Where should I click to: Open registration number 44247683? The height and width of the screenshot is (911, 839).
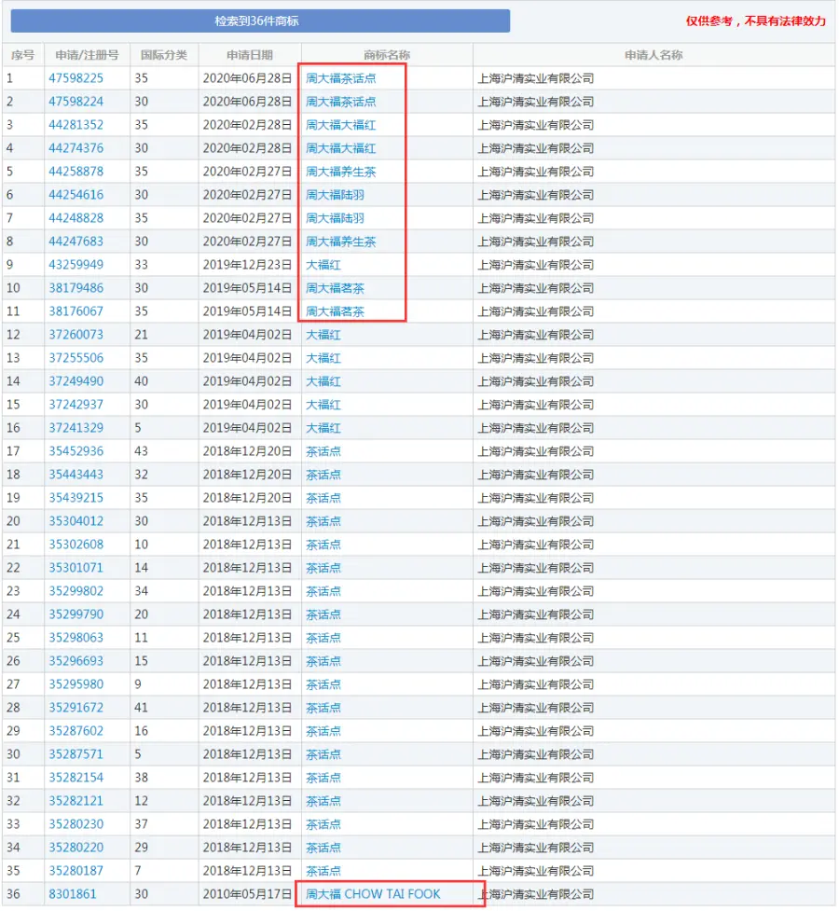tap(76, 242)
